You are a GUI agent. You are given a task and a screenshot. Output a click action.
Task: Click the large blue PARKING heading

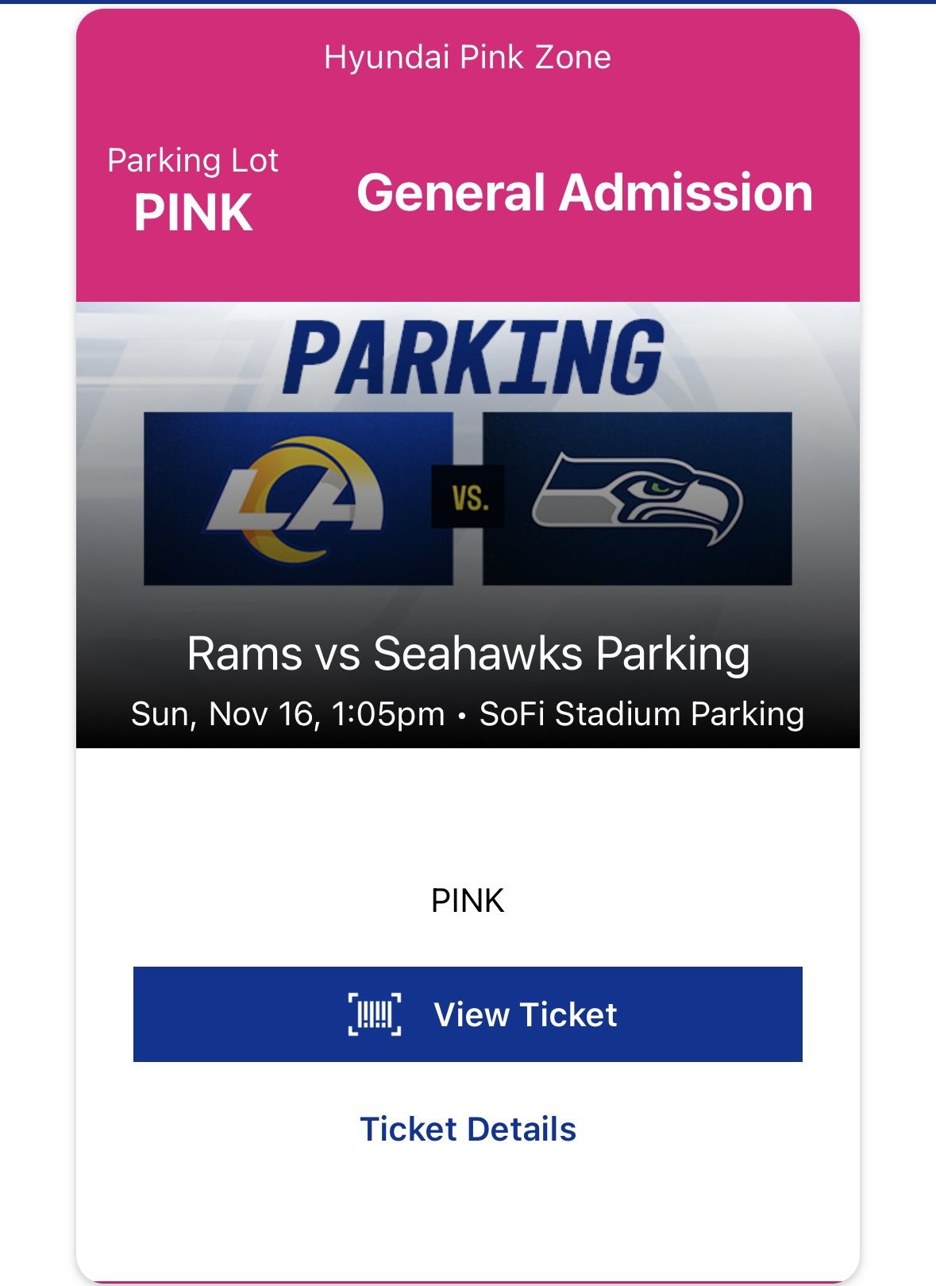coord(473,357)
